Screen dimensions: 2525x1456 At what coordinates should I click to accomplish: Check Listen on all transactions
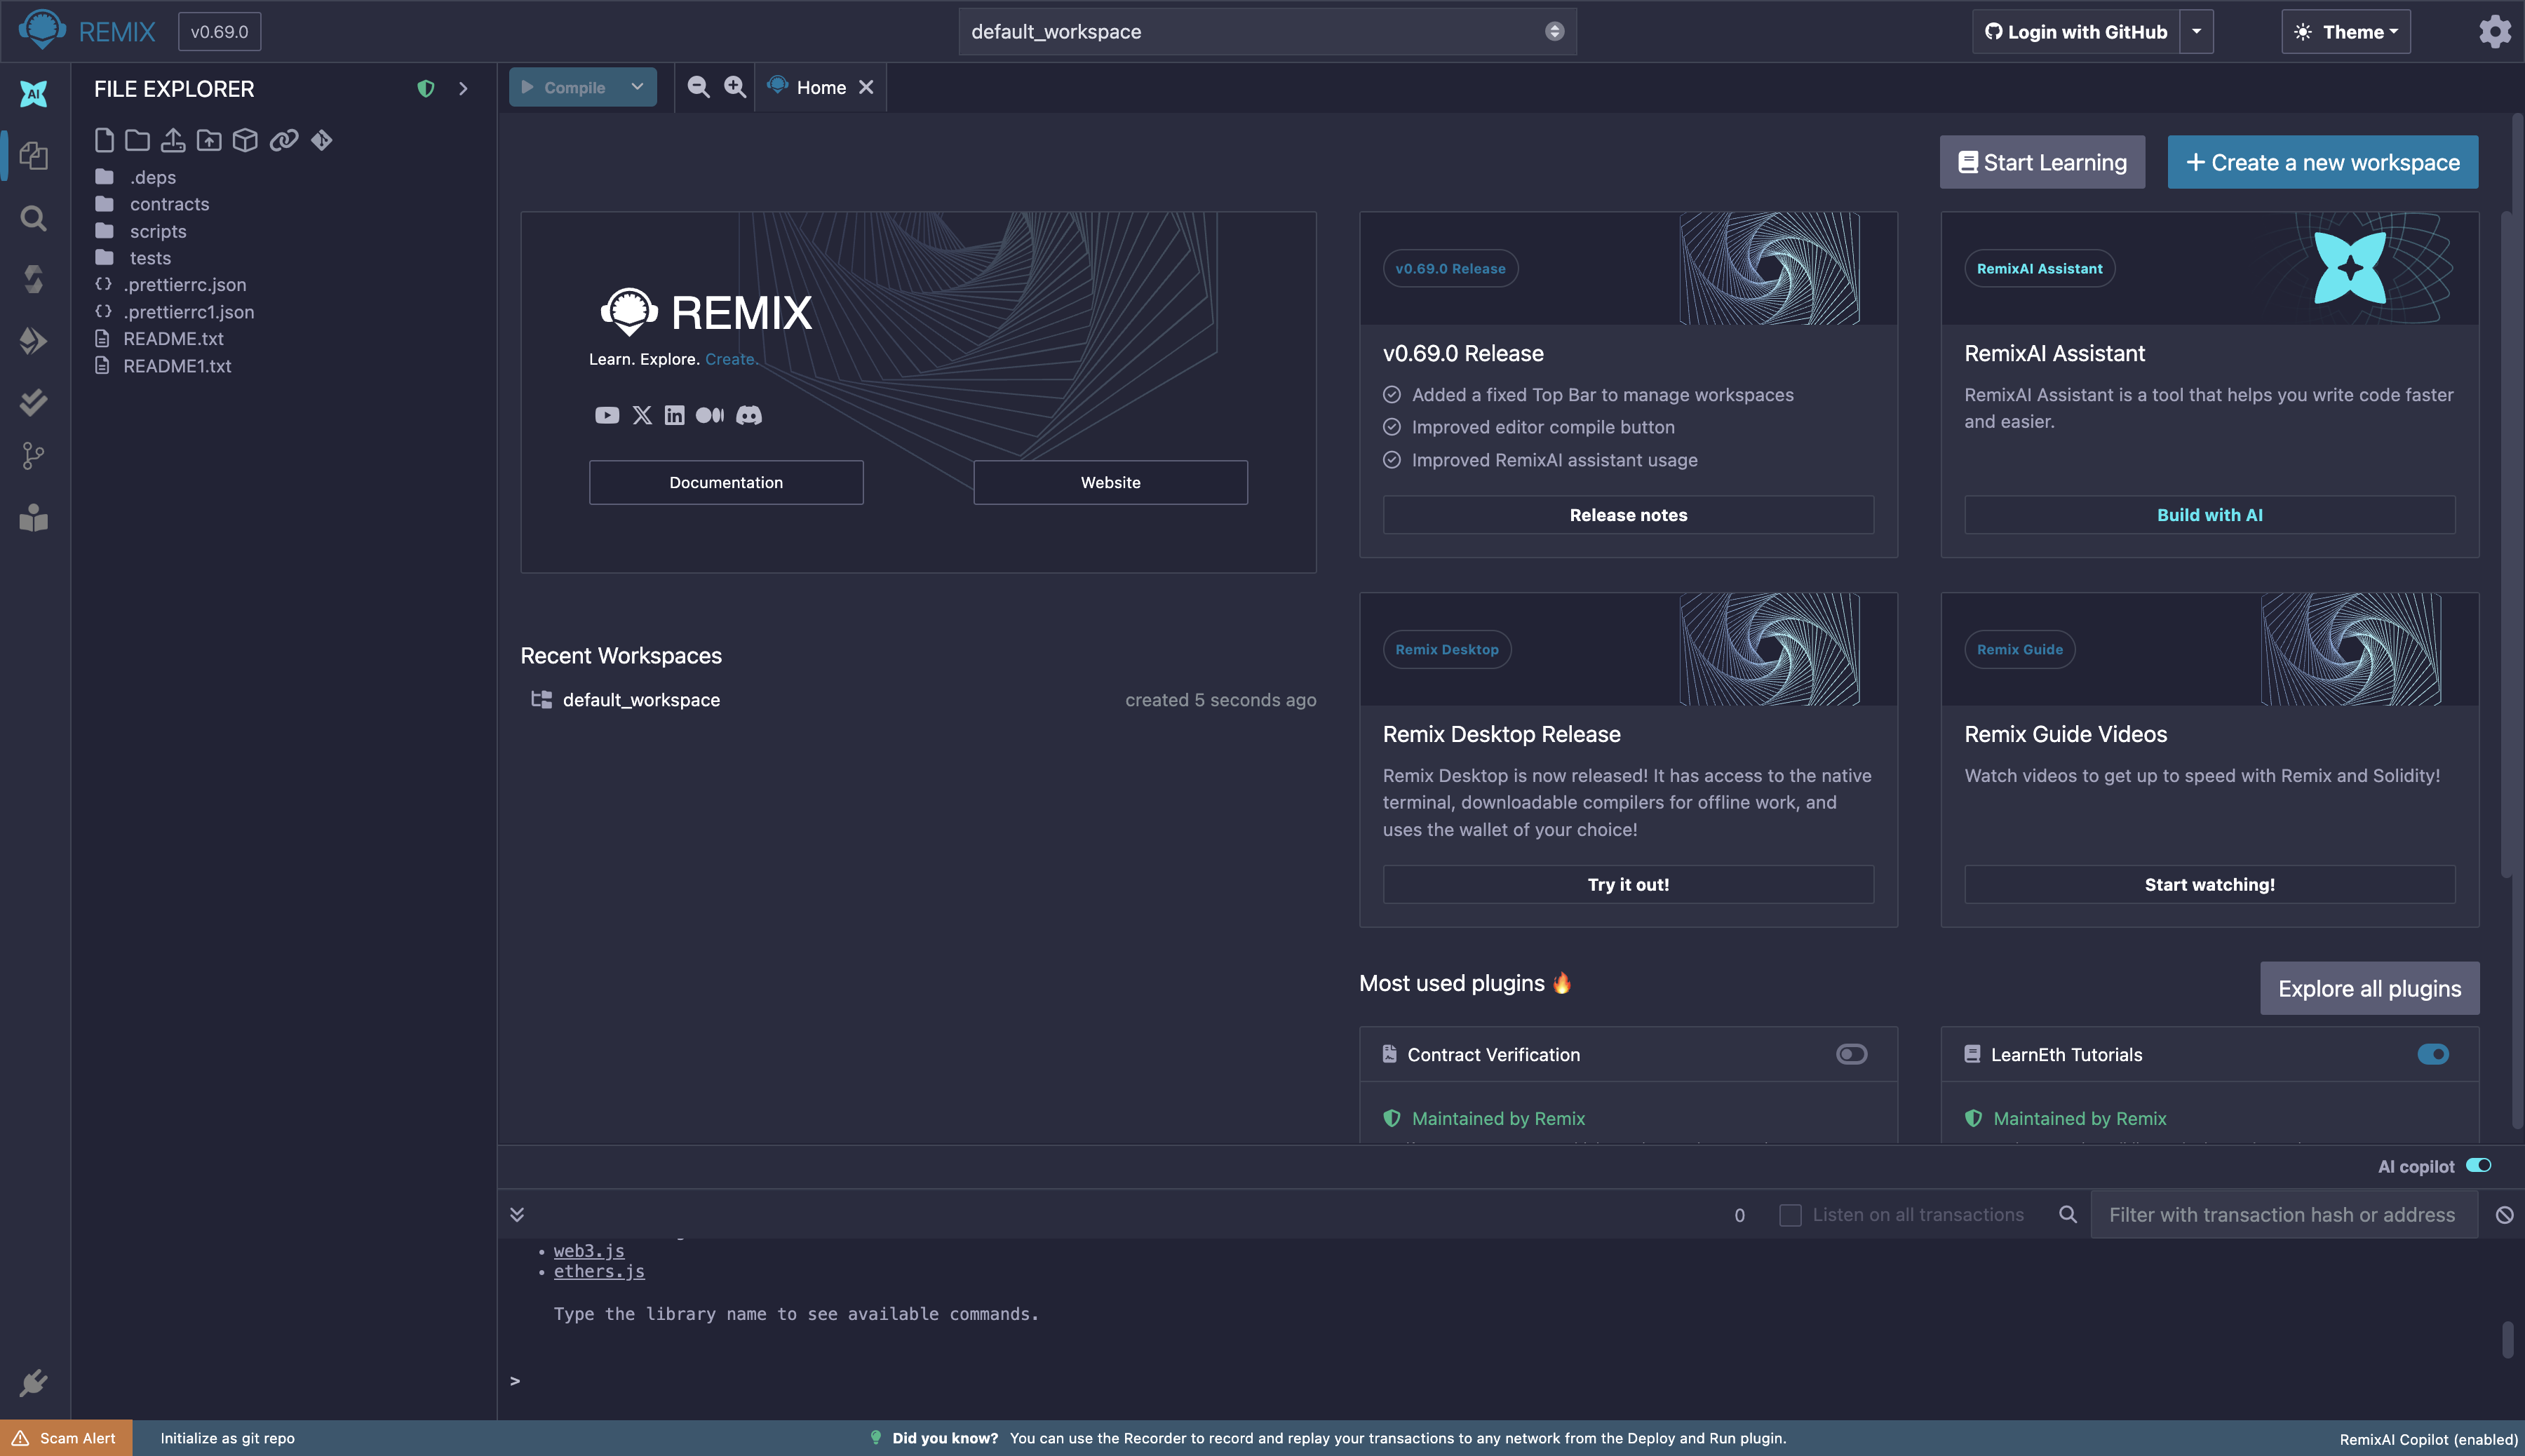coord(1791,1215)
